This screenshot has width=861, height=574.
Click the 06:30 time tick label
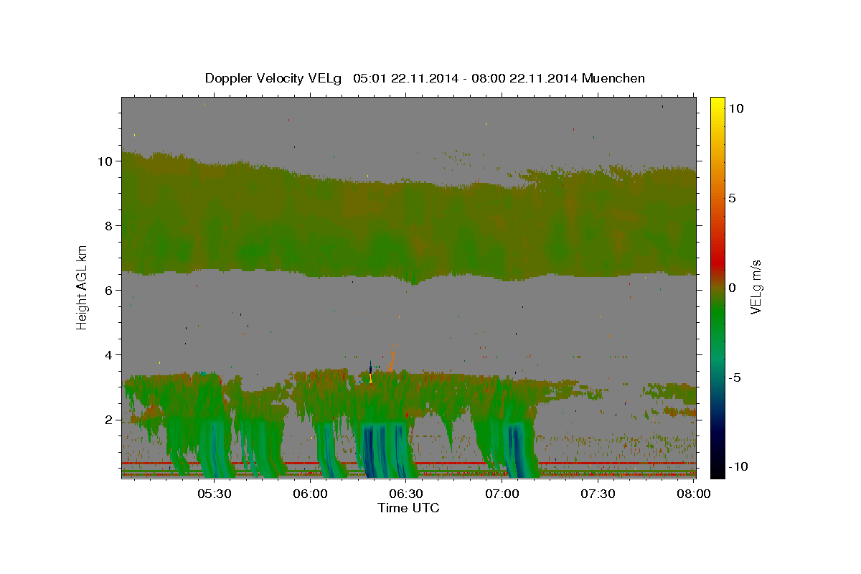[406, 494]
